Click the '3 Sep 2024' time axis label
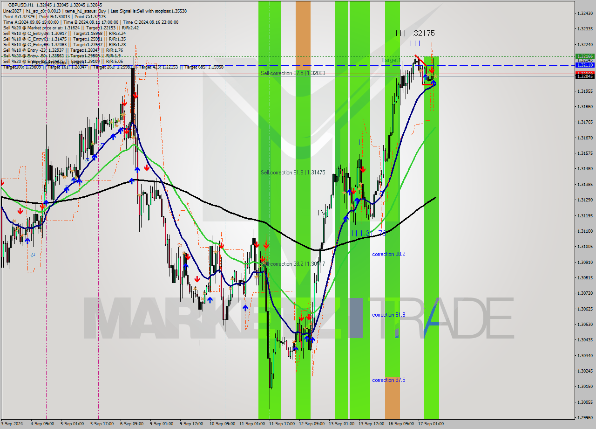This screenshot has width=596, height=429. 12,424
